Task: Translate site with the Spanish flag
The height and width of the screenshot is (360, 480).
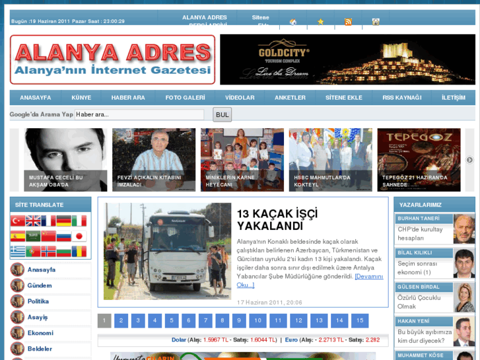Action: [18, 236]
